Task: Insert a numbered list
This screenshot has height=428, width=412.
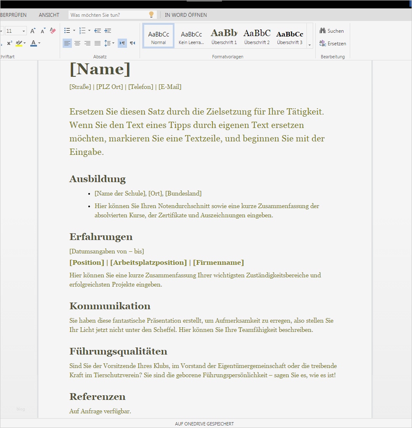Action: click(x=82, y=31)
